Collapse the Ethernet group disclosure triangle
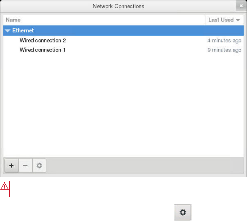Screen dimensions: 247x221 click(x=7, y=31)
